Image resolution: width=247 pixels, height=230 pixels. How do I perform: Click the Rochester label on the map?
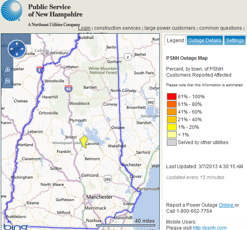[132, 165]
